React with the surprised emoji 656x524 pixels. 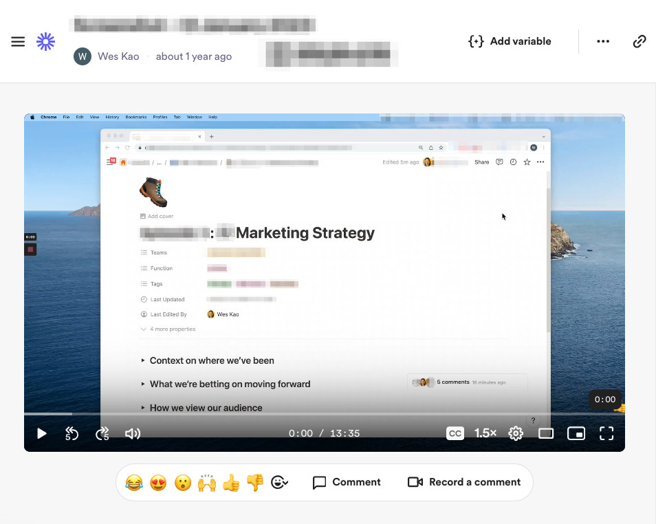183,483
